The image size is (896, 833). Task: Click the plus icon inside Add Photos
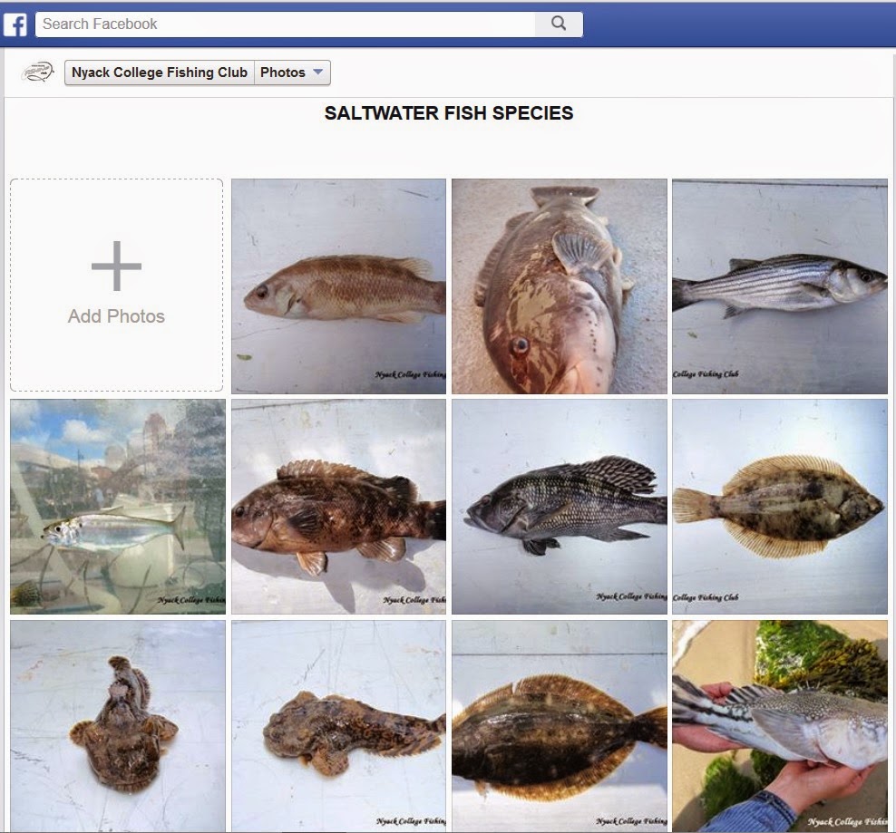(116, 266)
